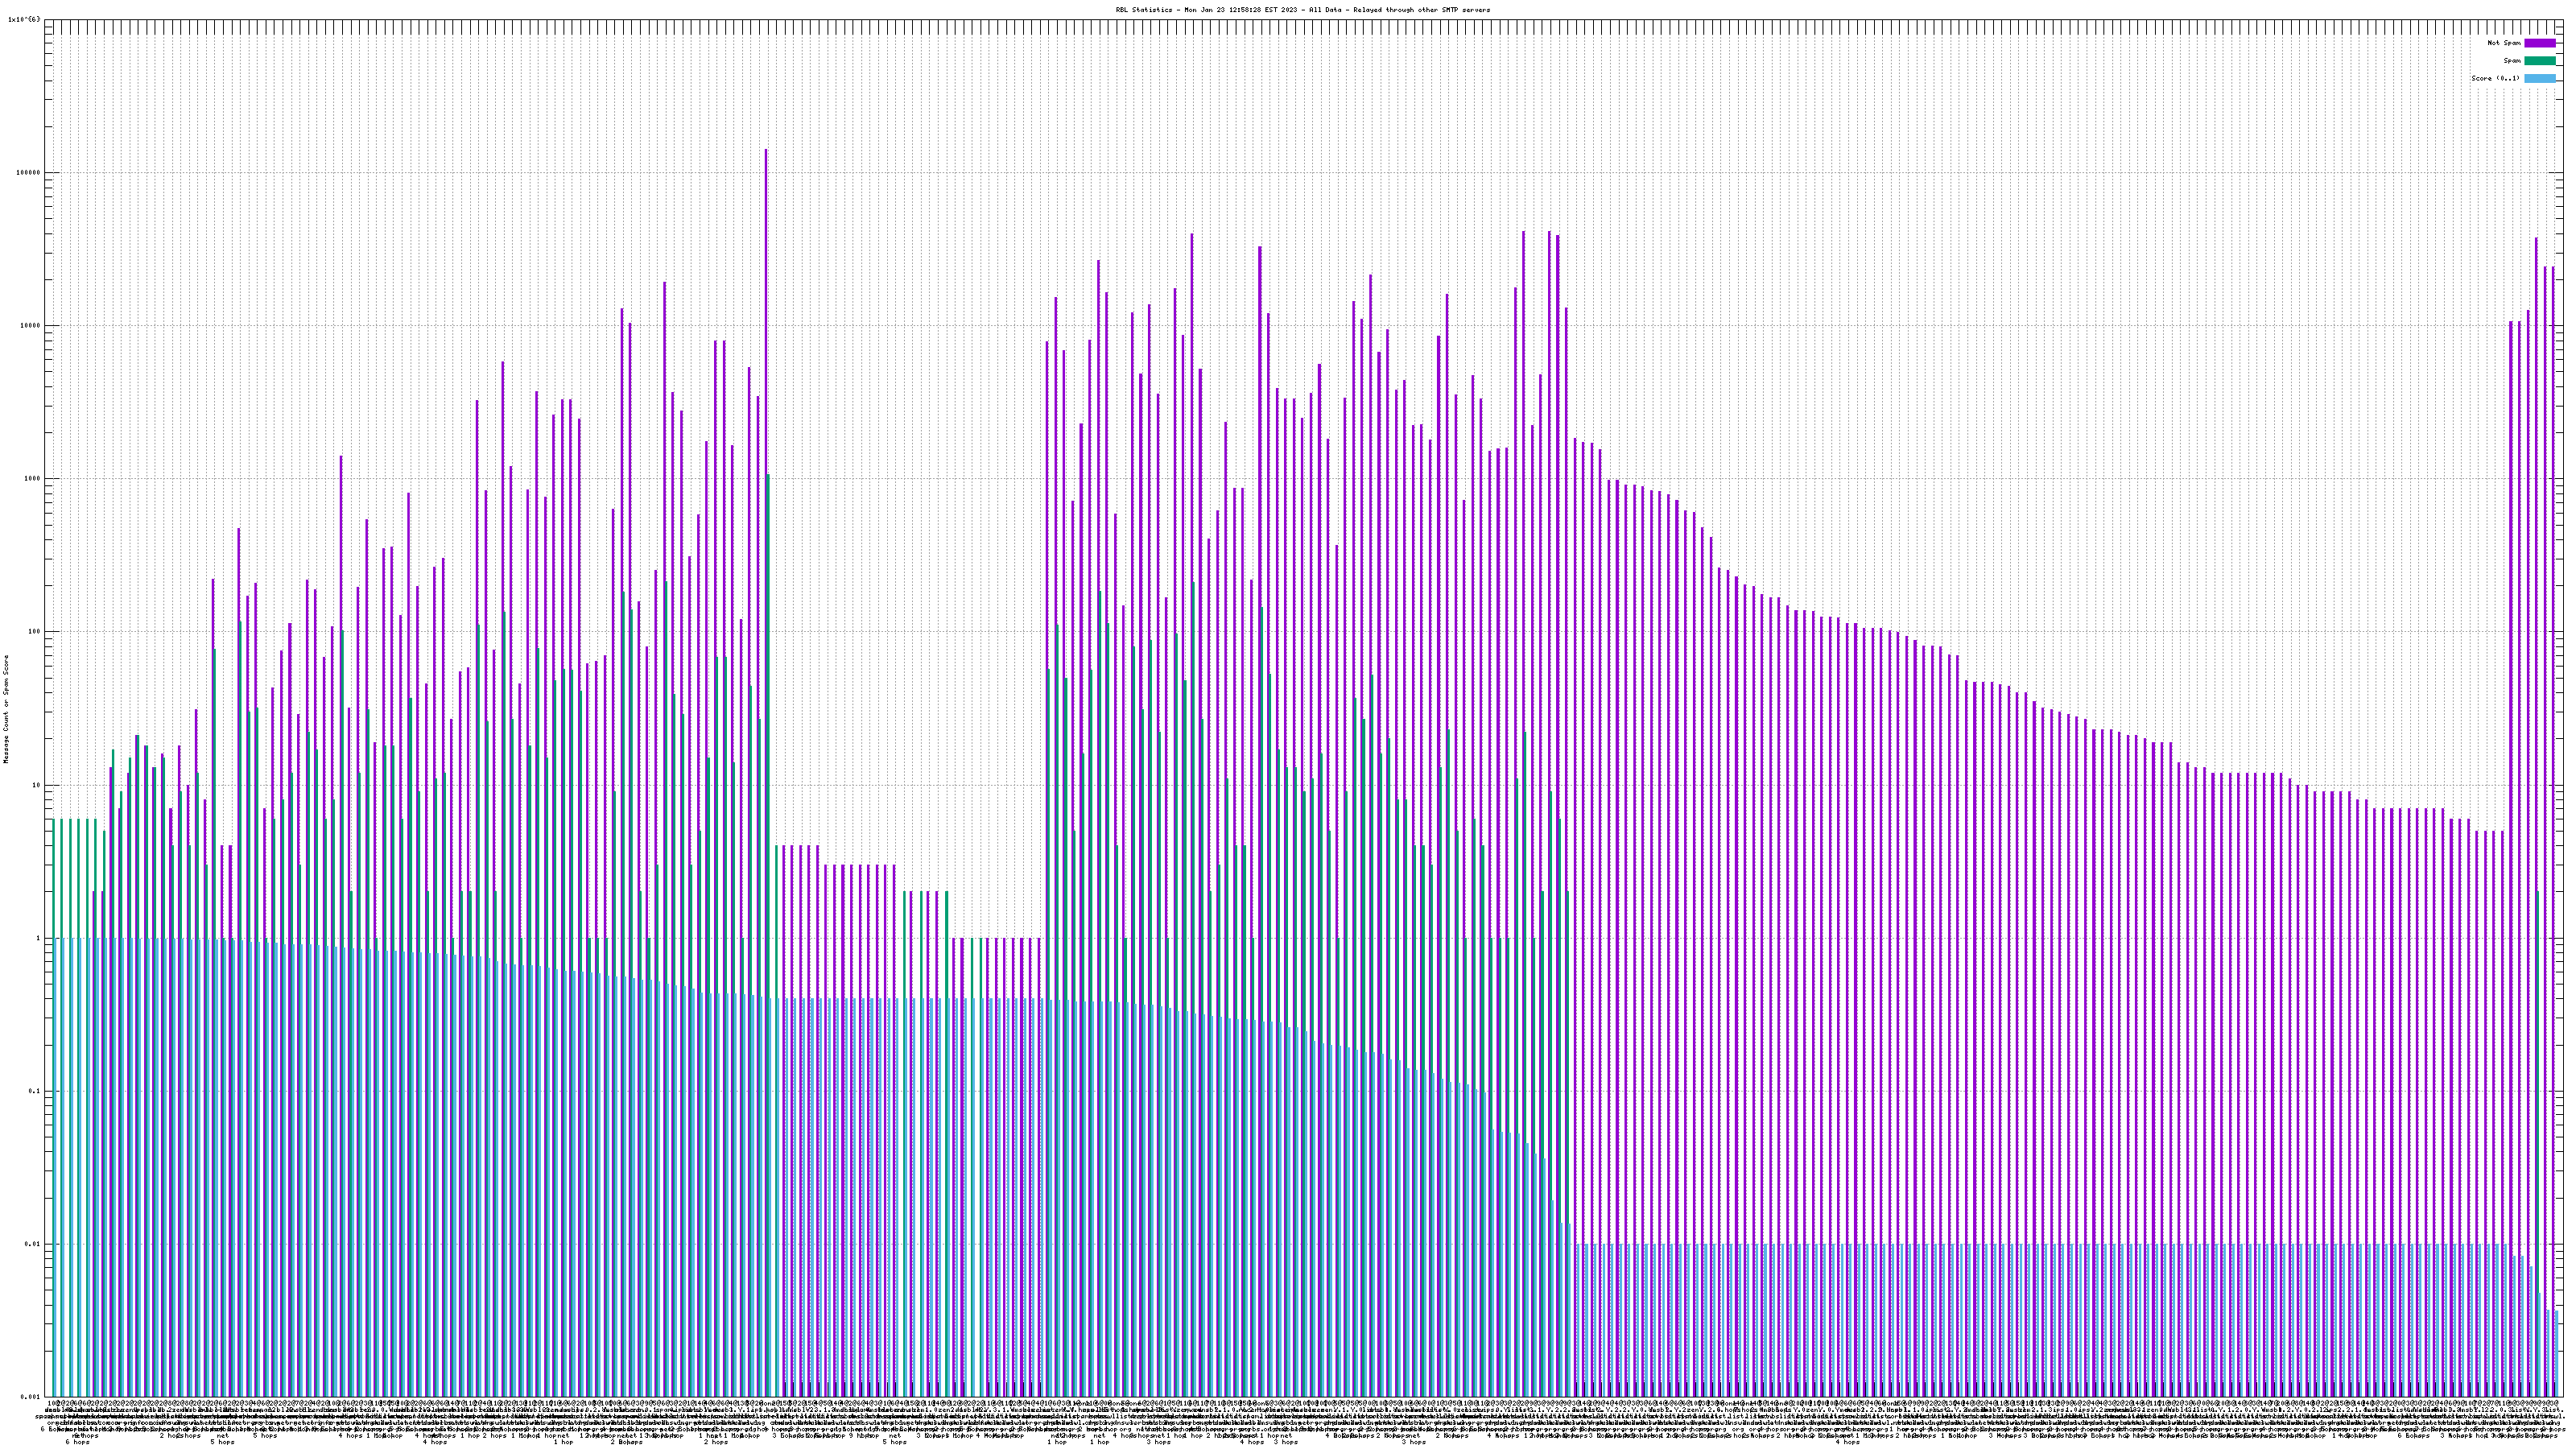Click the 'Score (0..1)' legend label text
Screen dimensions: 2576x1449
tap(2495, 78)
